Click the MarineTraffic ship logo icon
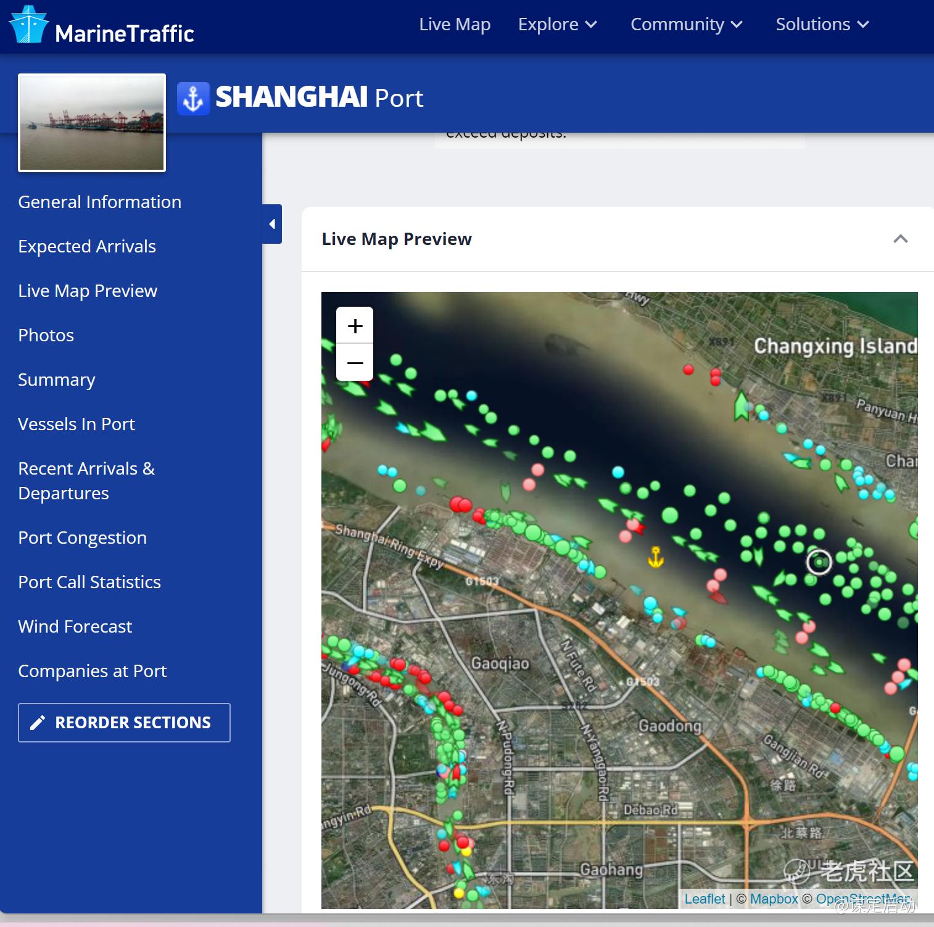Screen dimensions: 934x927 28,25
